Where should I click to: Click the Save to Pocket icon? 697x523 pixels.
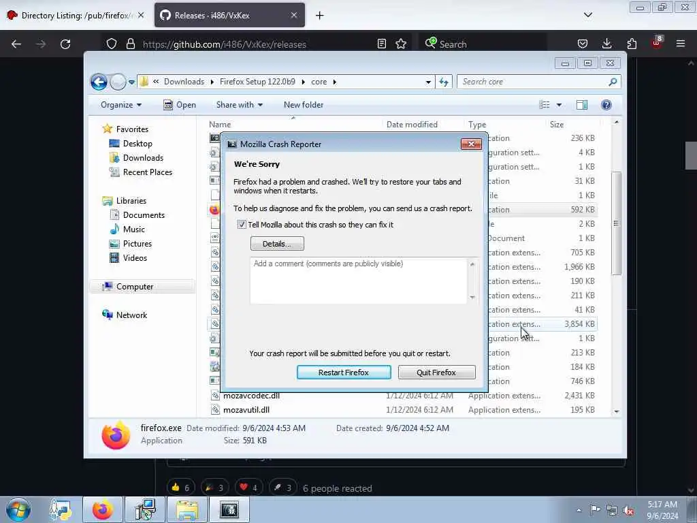[583, 44]
